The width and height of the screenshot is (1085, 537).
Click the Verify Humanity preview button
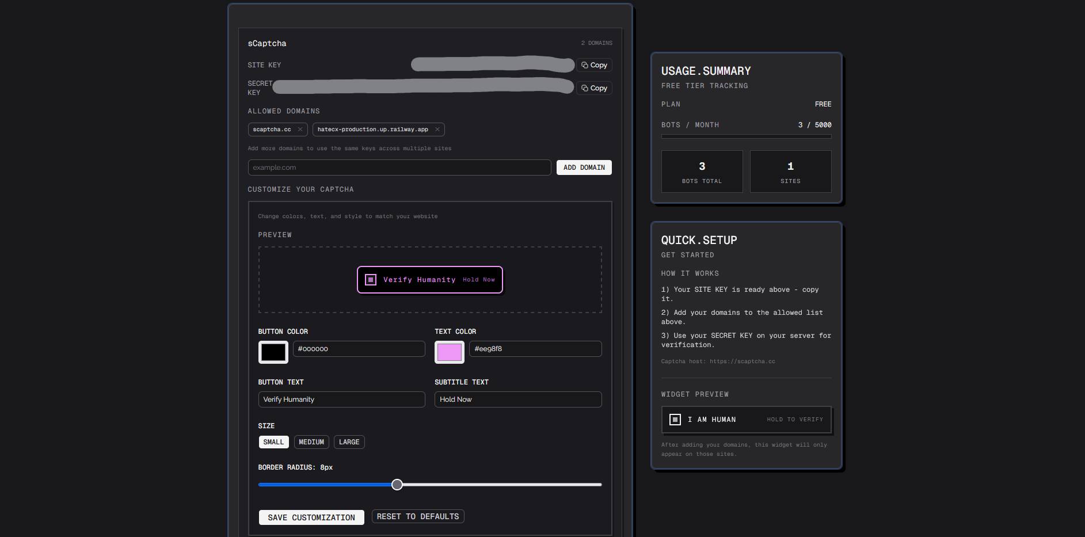tap(430, 280)
